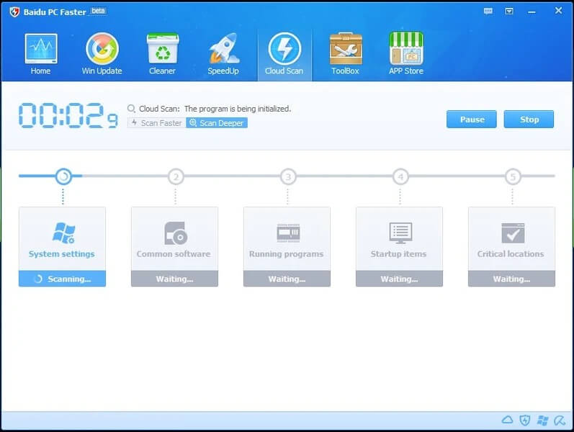Close the Baidu PC Faster window
The height and width of the screenshot is (432, 574).
[x=558, y=10]
